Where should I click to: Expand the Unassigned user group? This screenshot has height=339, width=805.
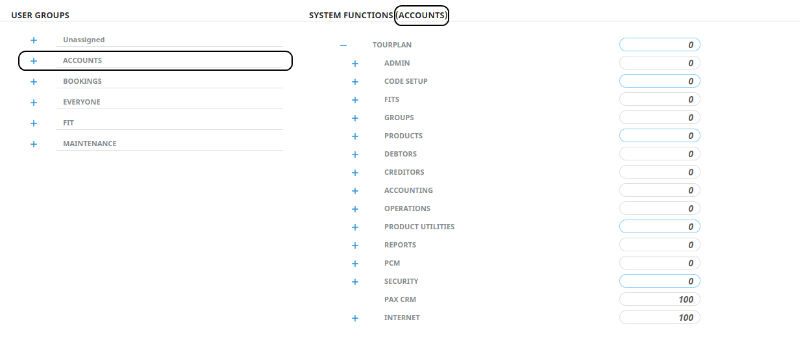(34, 40)
